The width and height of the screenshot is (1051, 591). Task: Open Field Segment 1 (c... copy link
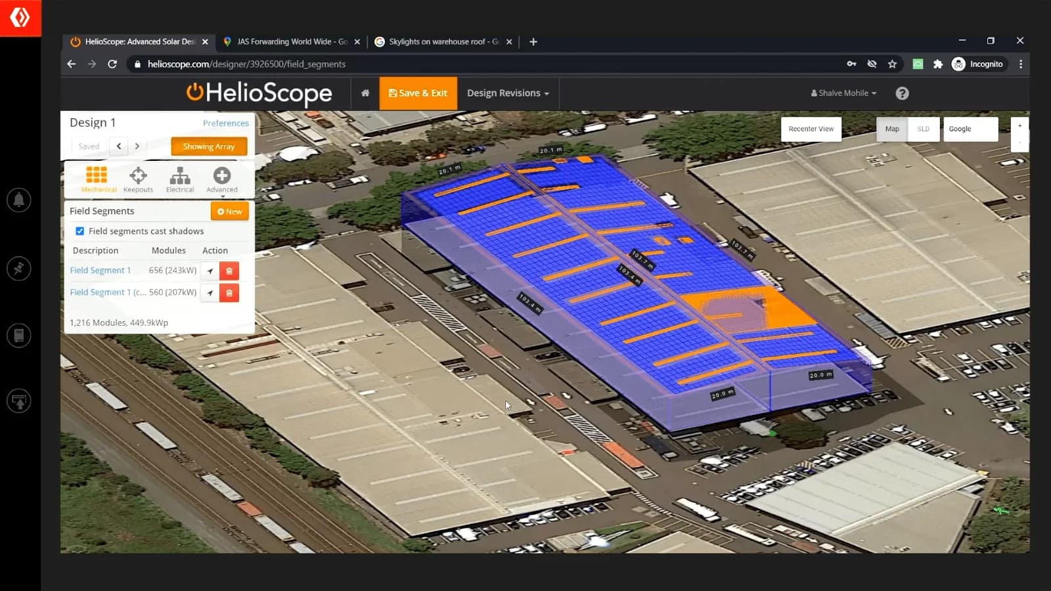pyautogui.click(x=108, y=292)
